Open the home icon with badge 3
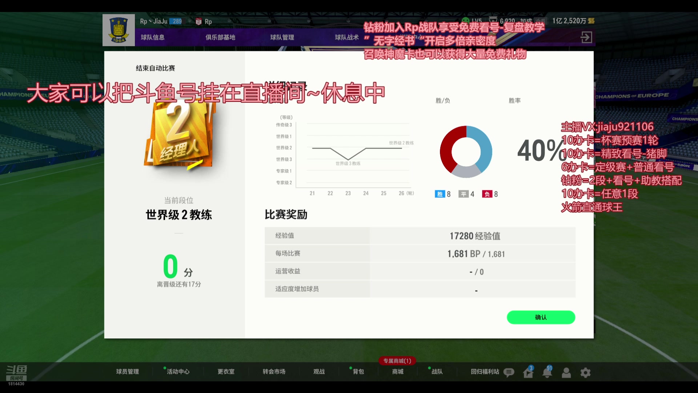This screenshot has width=698, height=393. pyautogui.click(x=528, y=372)
